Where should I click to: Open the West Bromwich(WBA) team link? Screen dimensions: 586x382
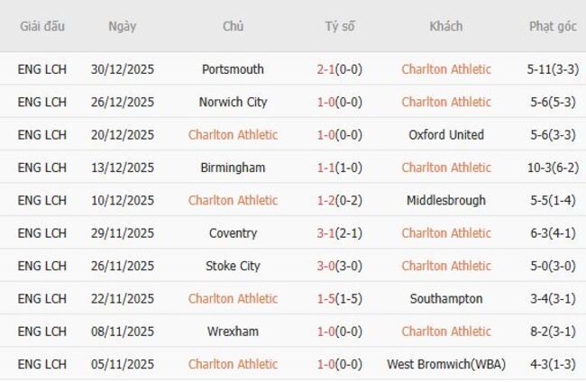click(446, 364)
